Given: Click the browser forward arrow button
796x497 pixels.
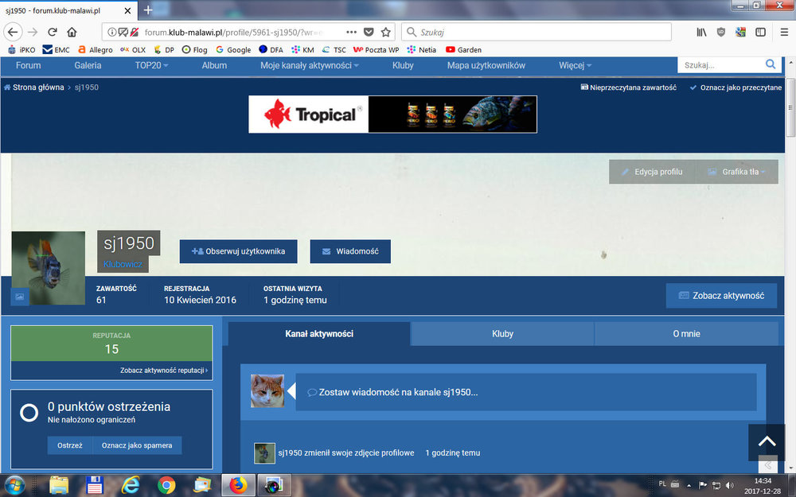Looking at the screenshot, I should coord(33,32).
